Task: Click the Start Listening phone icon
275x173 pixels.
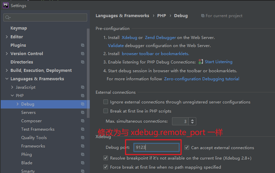Action: pyautogui.click(x=201, y=62)
